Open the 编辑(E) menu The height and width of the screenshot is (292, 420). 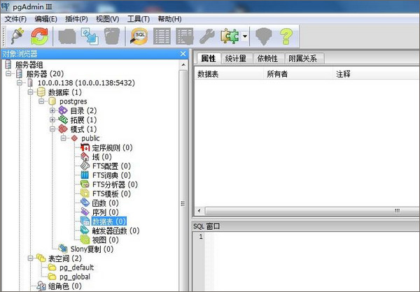pyautogui.click(x=45, y=19)
